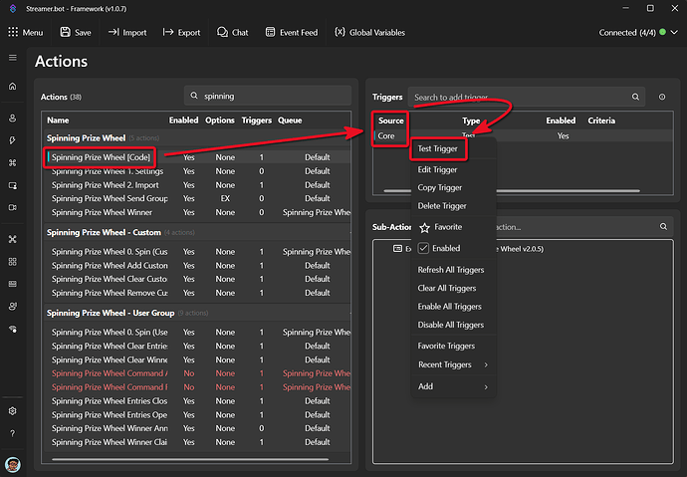Open the wifi signal sidebar icon
The height and width of the screenshot is (477, 687).
point(13,329)
